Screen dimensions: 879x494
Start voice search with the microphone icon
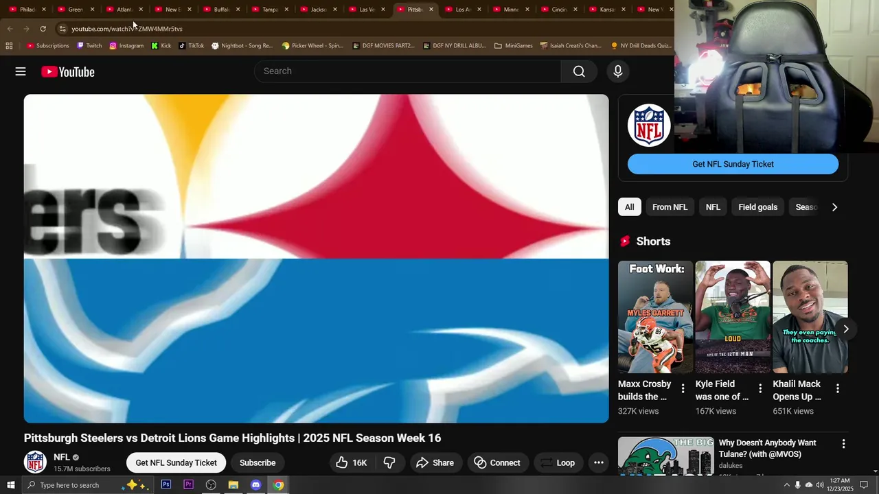click(617, 71)
